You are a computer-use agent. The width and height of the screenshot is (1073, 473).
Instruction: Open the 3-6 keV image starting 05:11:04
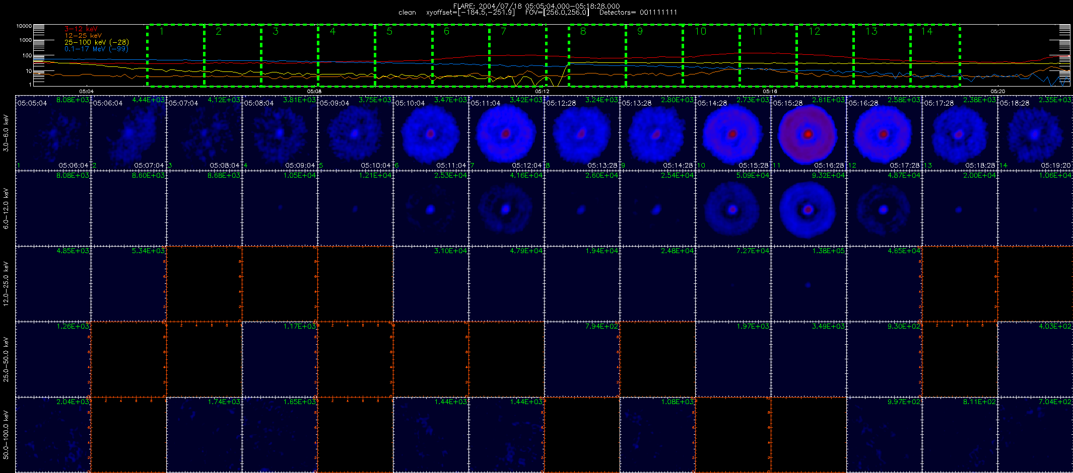point(506,133)
